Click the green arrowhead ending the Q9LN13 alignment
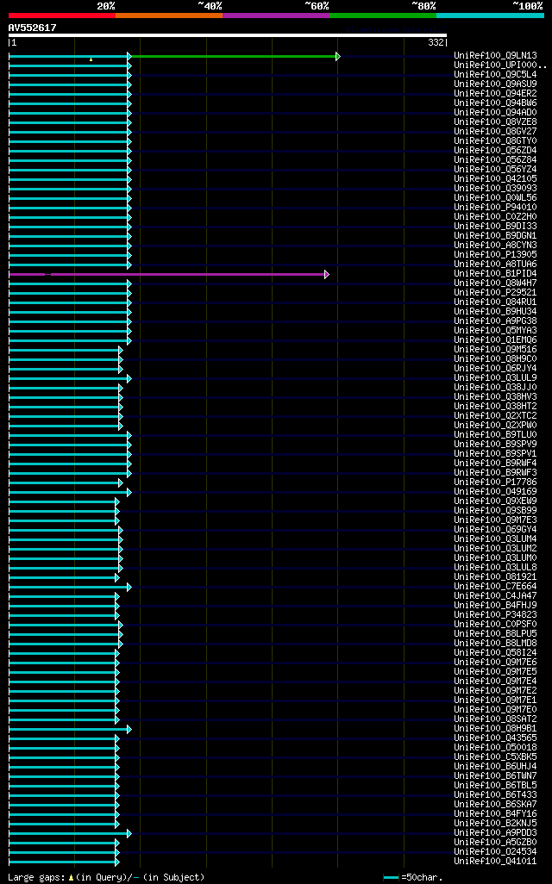This screenshot has width=552, height=884. [338, 56]
